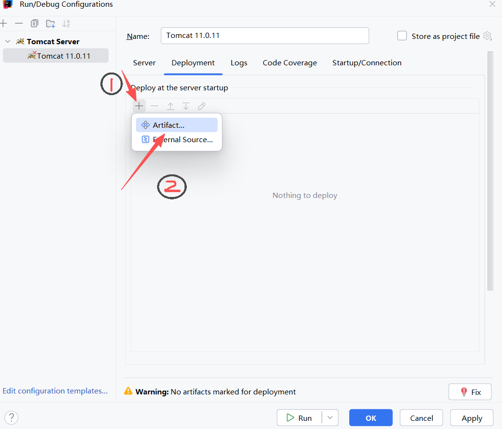This screenshot has height=429, width=502.
Task: Add a new run configuration
Action: tap(3, 24)
